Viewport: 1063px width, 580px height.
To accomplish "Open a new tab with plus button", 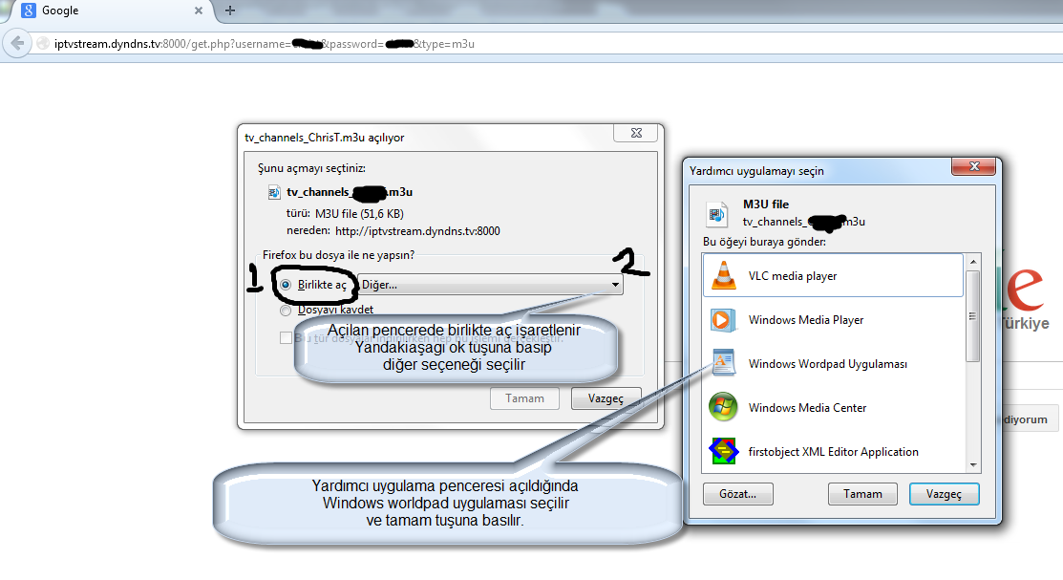I will point(230,11).
